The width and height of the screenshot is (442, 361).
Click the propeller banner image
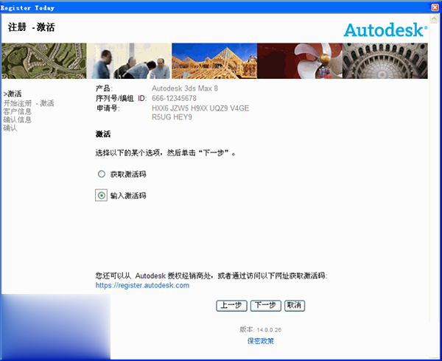pyautogui.click(x=300, y=61)
